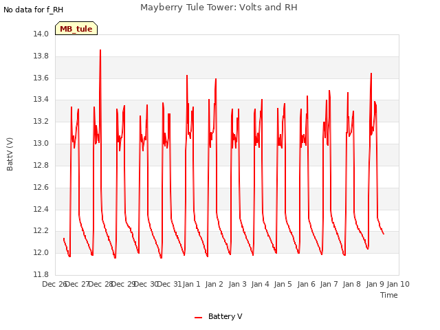Click the 12.4 y-axis tick label

coord(41,209)
